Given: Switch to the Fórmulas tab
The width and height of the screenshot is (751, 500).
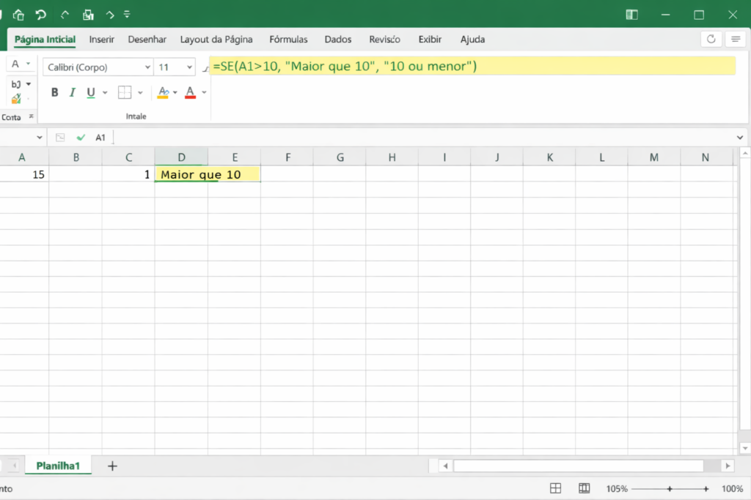Looking at the screenshot, I should pyautogui.click(x=288, y=40).
